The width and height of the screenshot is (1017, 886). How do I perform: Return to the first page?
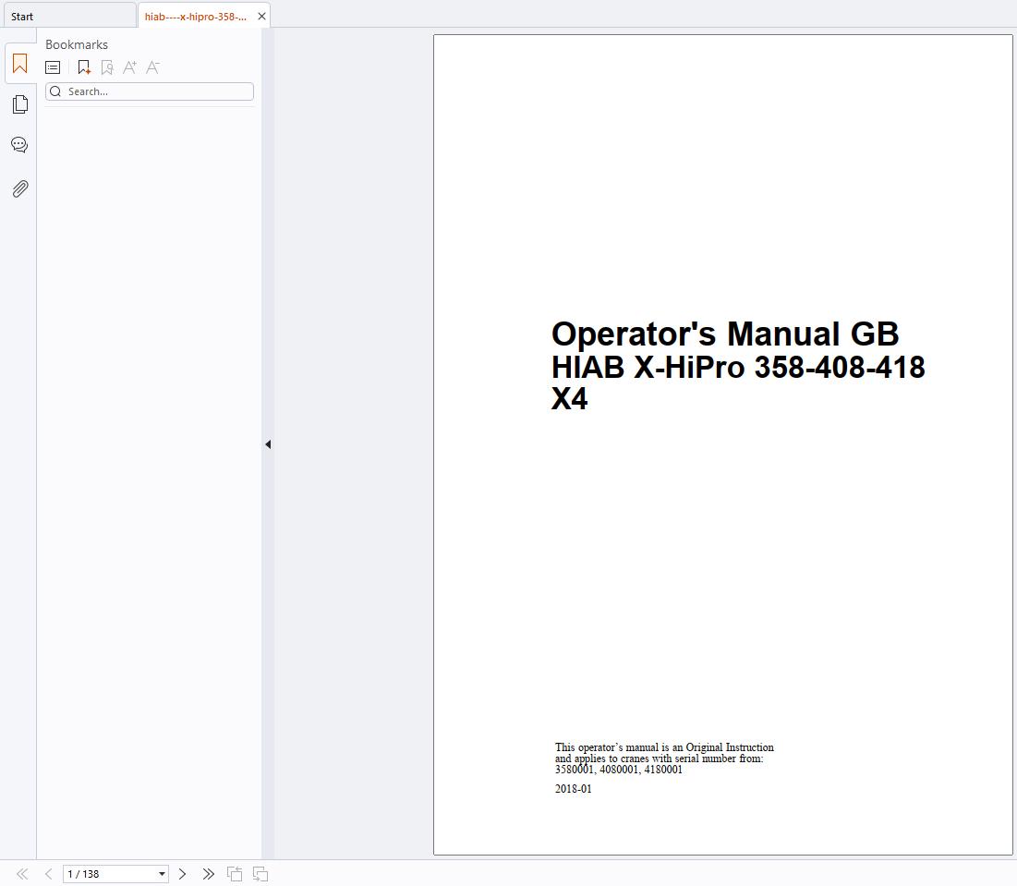click(20, 873)
